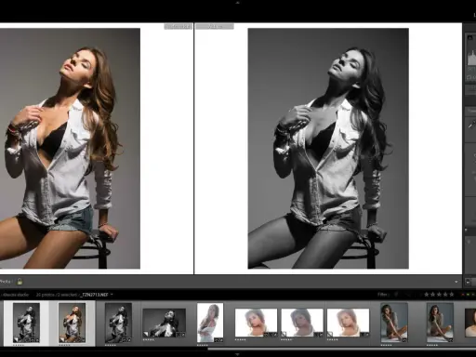Collapse the filmstrip with the bottom arrow

click(238, 354)
